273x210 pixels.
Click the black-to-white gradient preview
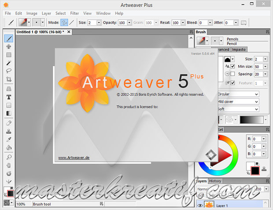pyautogui.click(x=251, y=120)
